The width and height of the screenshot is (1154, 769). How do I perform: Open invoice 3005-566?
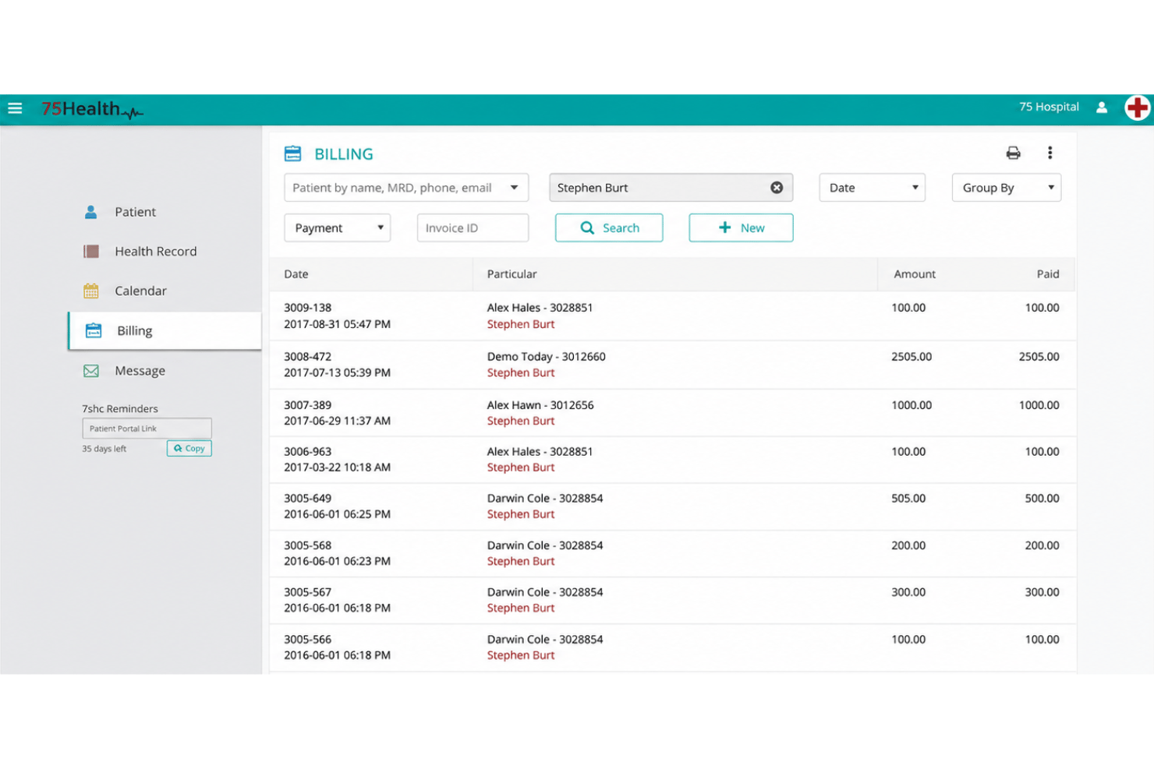(307, 640)
